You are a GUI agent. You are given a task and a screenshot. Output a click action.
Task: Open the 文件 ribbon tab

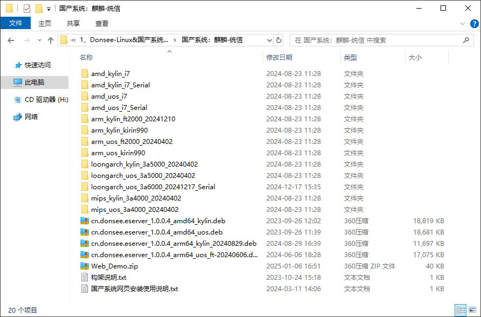coord(15,23)
